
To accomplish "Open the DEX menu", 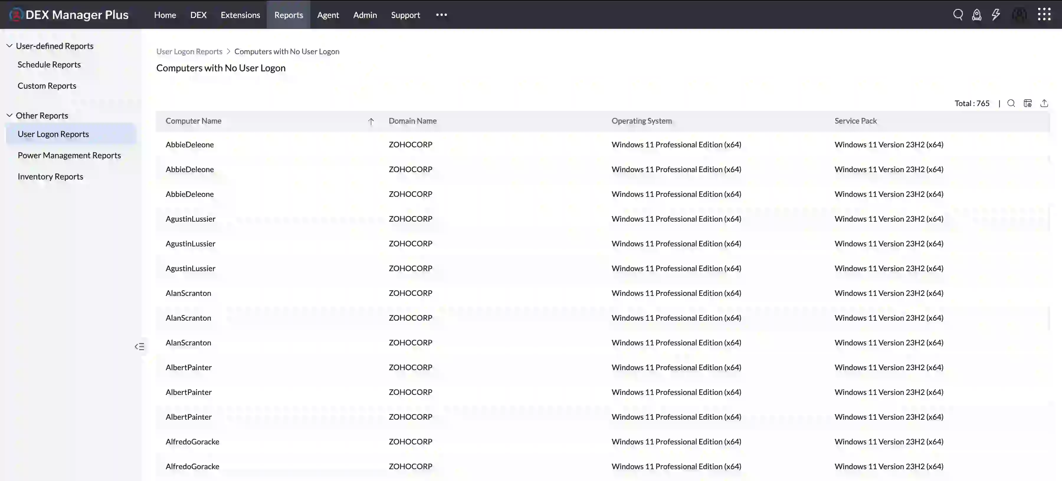I will [198, 15].
